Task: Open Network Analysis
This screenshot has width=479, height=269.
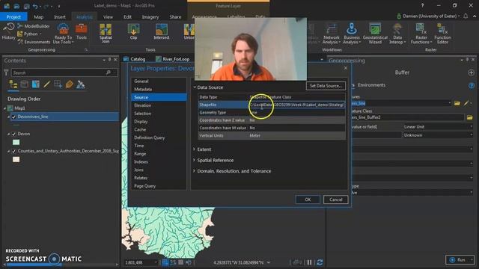Action: (332, 34)
